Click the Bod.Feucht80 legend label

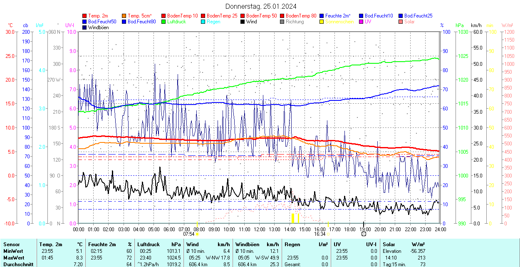click(x=141, y=22)
